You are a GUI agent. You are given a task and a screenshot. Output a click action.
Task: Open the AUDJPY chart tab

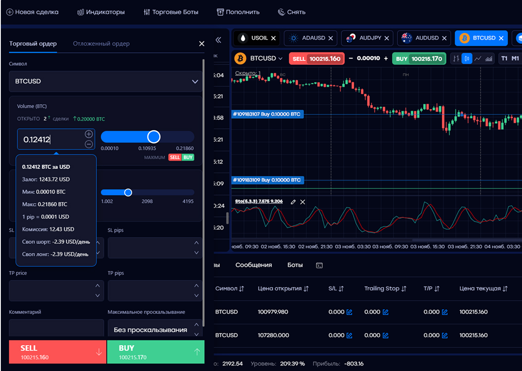366,38
